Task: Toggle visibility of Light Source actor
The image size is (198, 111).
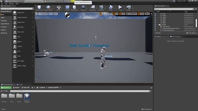Action: coord(155,27)
